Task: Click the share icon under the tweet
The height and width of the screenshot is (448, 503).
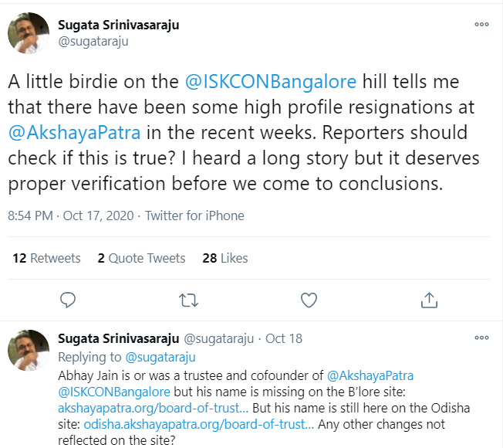Action: pyautogui.click(x=429, y=300)
